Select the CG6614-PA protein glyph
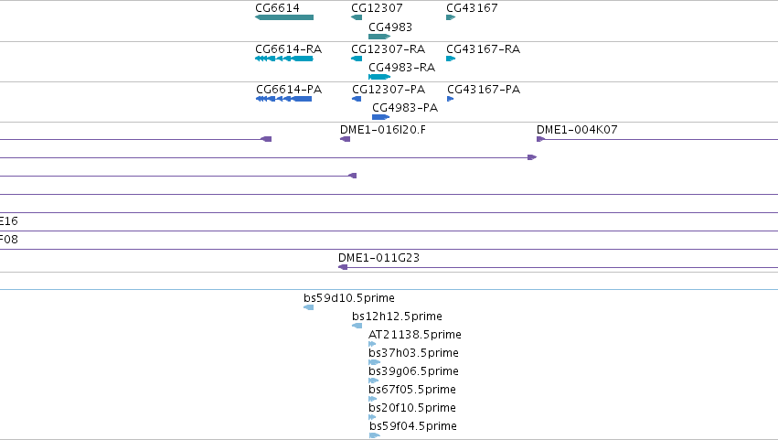Image resolution: width=778 pixels, height=440 pixels. (283, 99)
